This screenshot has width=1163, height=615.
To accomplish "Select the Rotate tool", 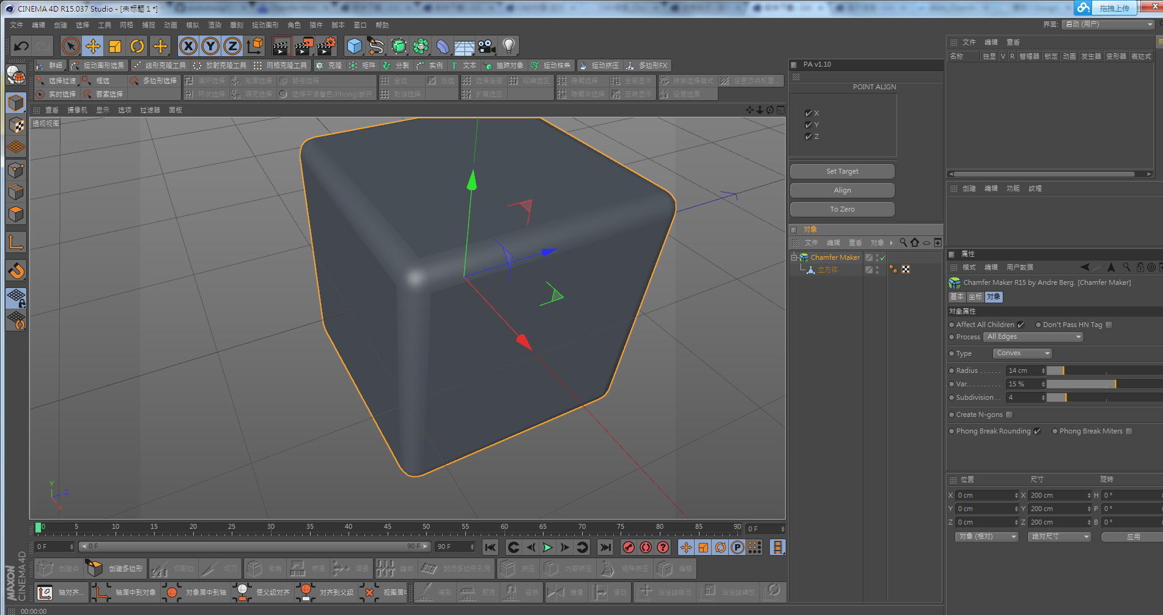I will tap(138, 46).
